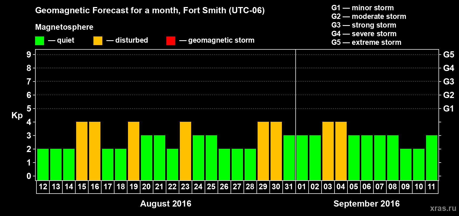The width and height of the screenshot is (459, 216).
Task: Click the G5 right-axis label
Action: pos(448,55)
